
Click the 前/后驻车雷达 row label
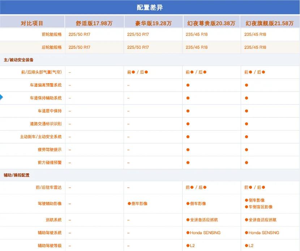point(47,187)
